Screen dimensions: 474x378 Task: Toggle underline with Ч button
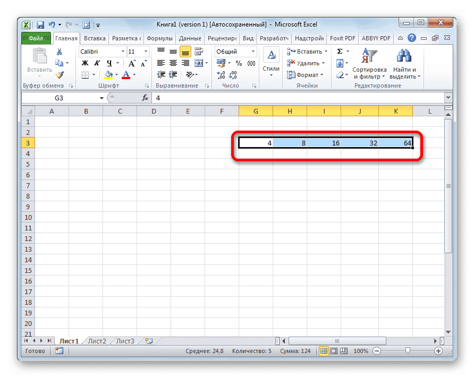[109, 63]
